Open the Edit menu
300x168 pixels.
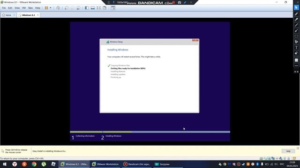coord(10,8)
